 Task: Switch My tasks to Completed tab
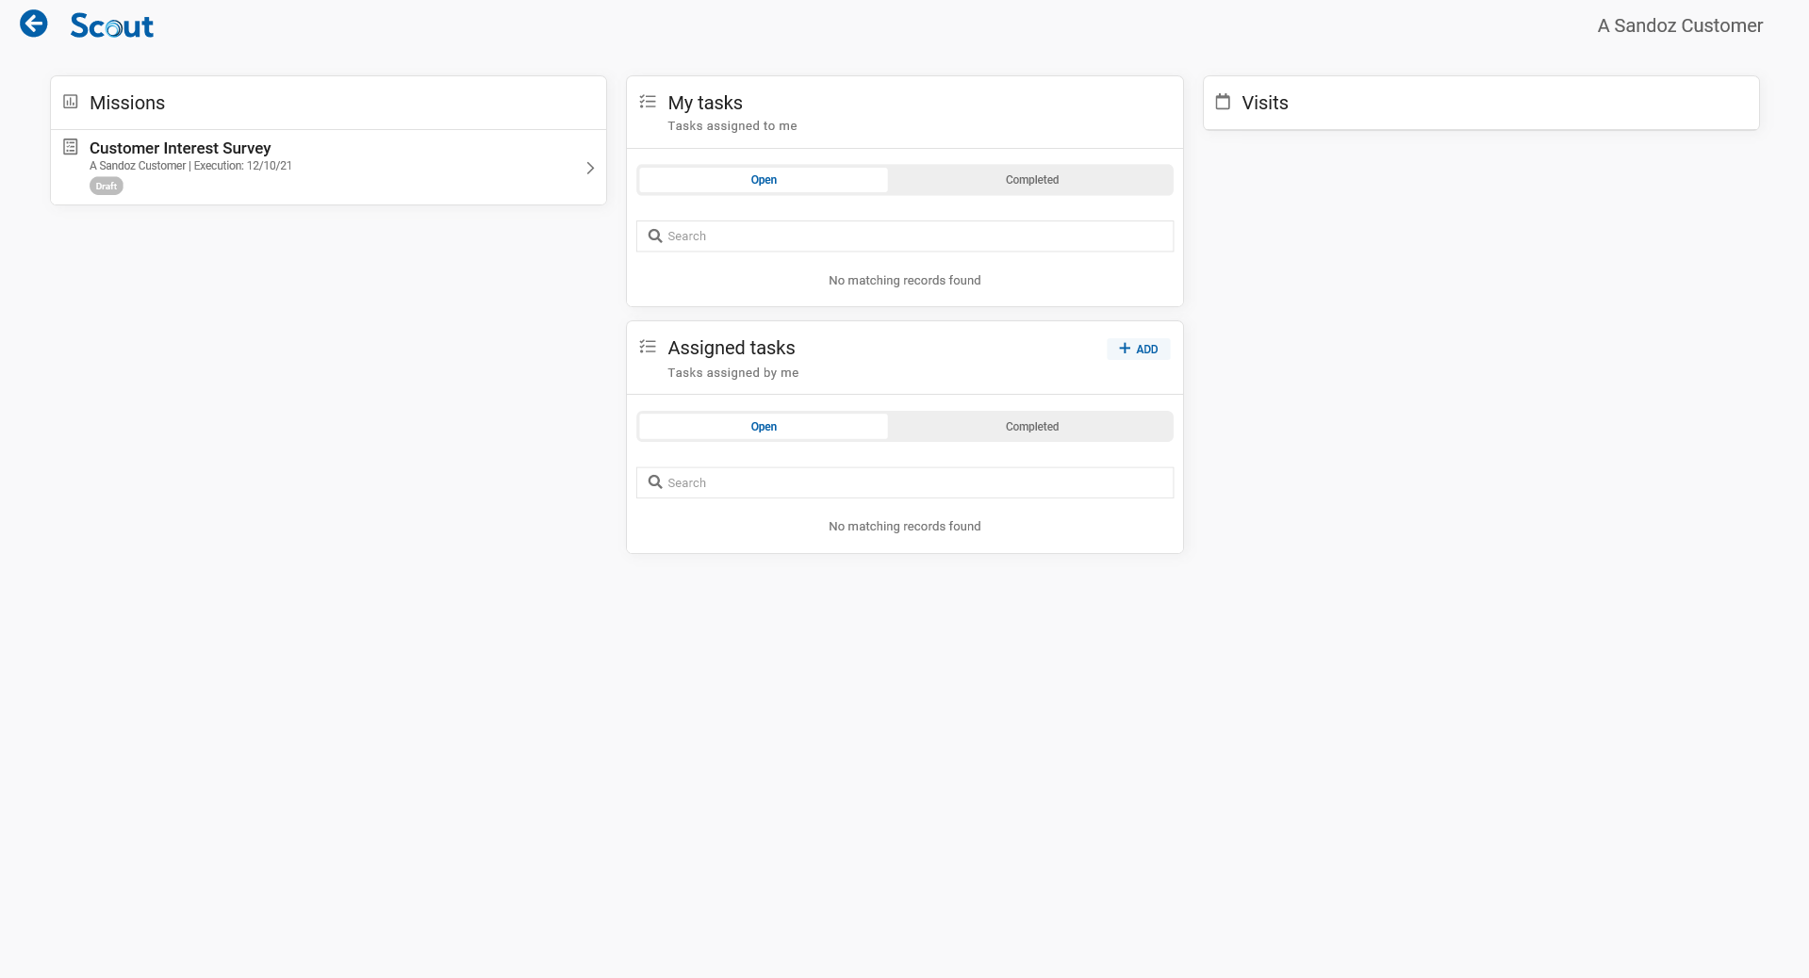tap(1031, 180)
